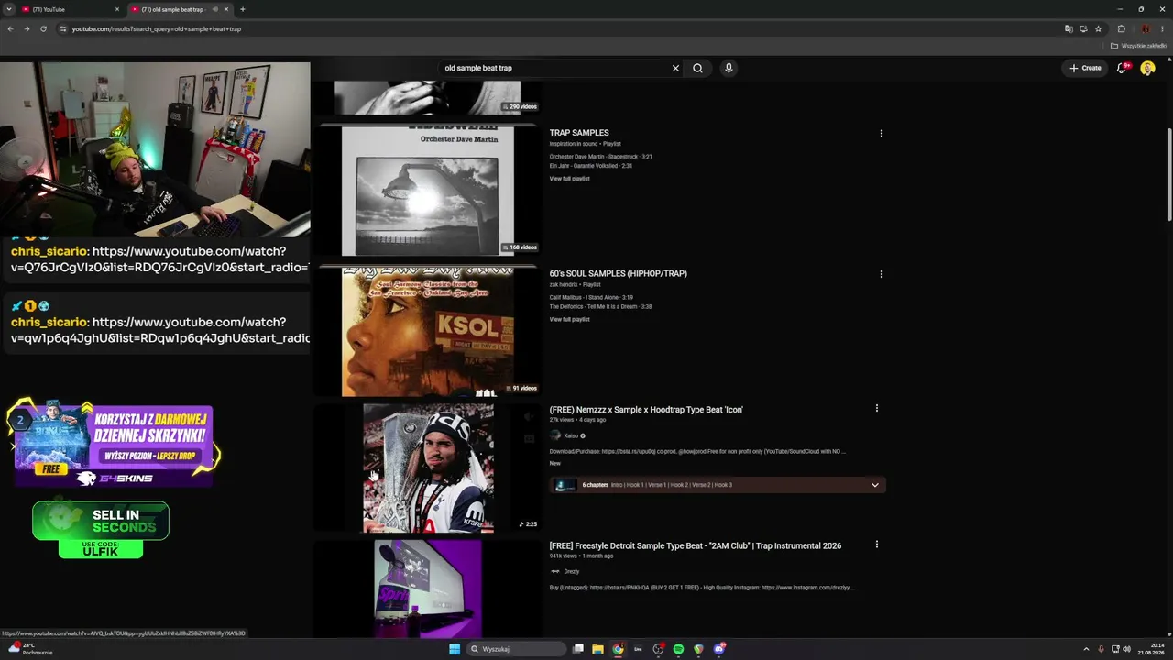Install app via the address bar screen icon
The height and width of the screenshot is (660, 1173).
pos(1083,28)
